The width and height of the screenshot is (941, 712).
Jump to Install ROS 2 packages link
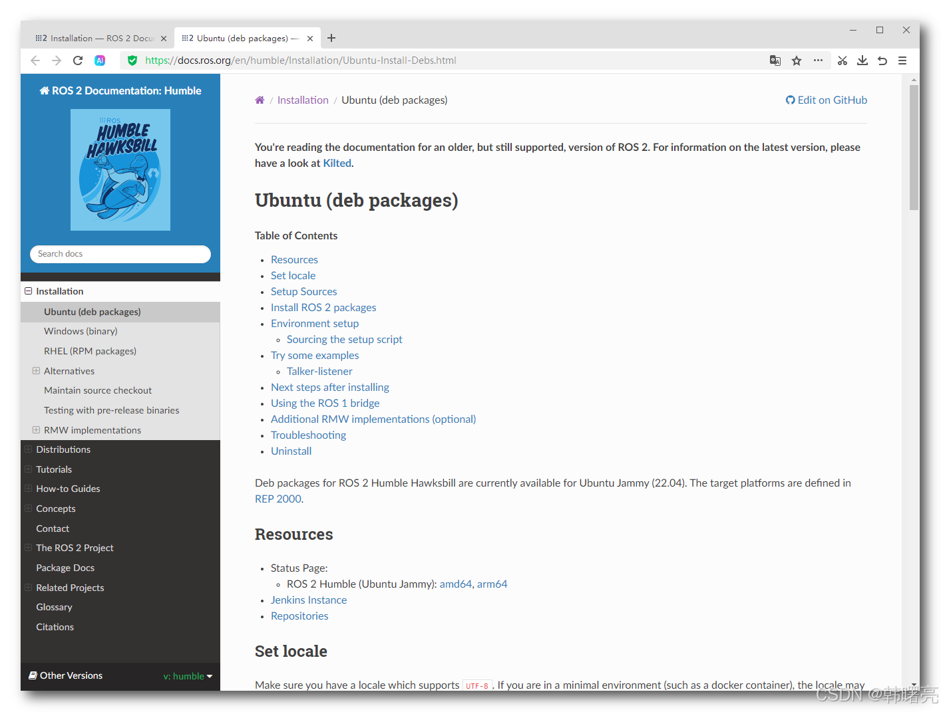(x=323, y=307)
